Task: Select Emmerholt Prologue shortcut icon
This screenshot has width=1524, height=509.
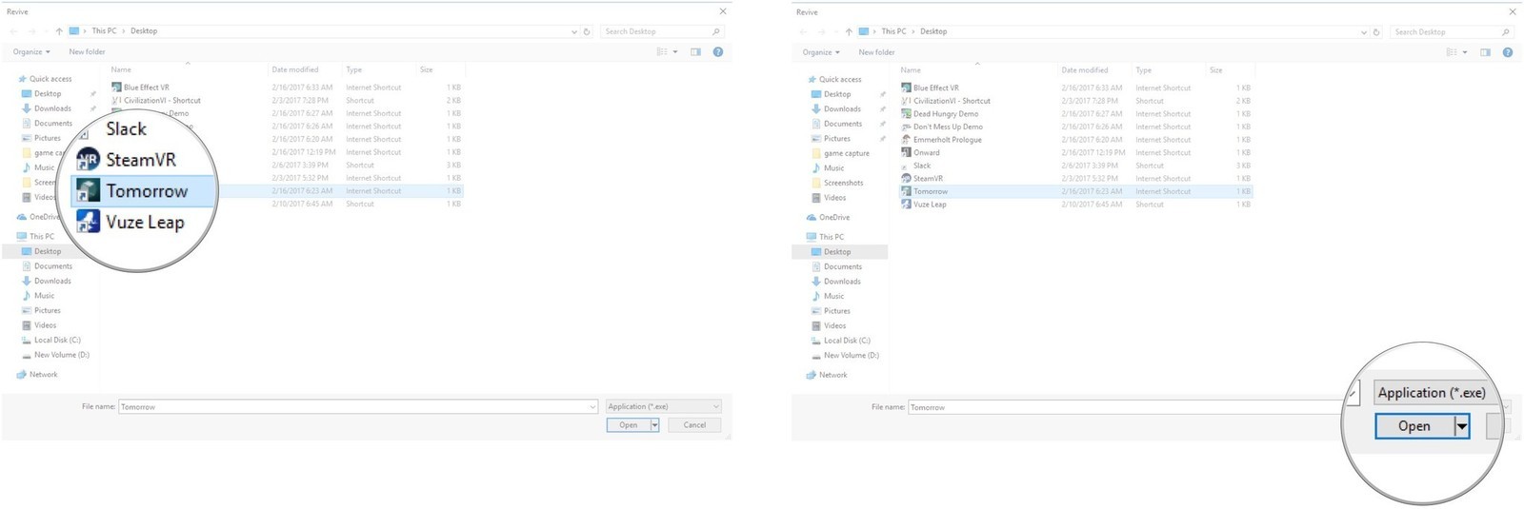Action: pyautogui.click(x=907, y=140)
